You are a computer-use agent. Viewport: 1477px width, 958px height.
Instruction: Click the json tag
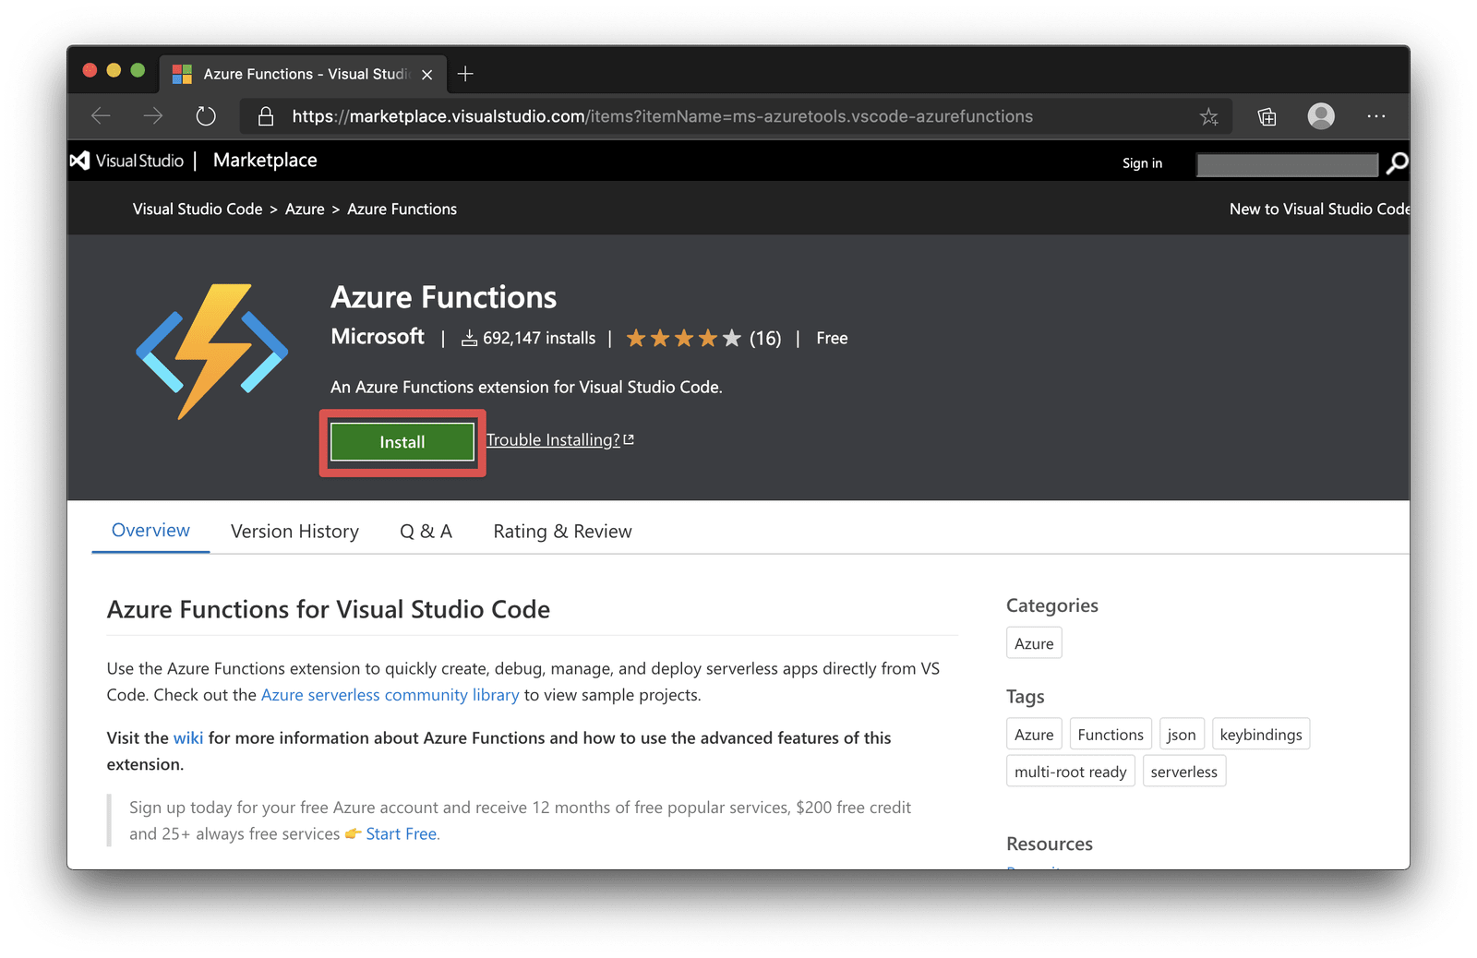[1182, 735]
